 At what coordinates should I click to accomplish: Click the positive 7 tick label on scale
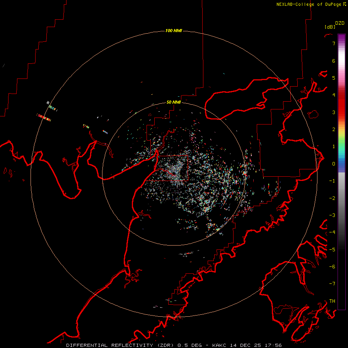coord(334,43)
